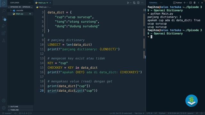Open the Search view in activity bar
Screen dimensions: 205x115
[x=4, y=11]
